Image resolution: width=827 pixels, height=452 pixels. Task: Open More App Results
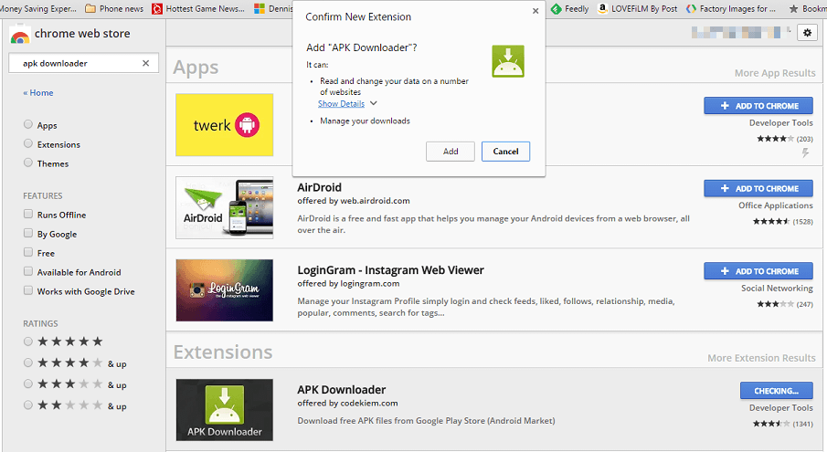(x=775, y=73)
